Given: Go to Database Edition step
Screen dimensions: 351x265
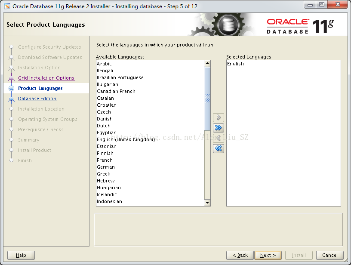Looking at the screenshot, I should coord(37,99).
